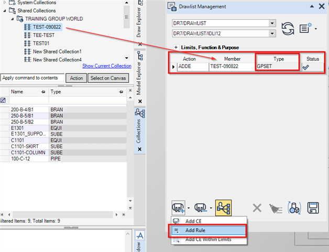The height and width of the screenshot is (252, 329).
Task: Click the delete X icon in Drawlist toolbar
Action: pyautogui.click(x=257, y=208)
